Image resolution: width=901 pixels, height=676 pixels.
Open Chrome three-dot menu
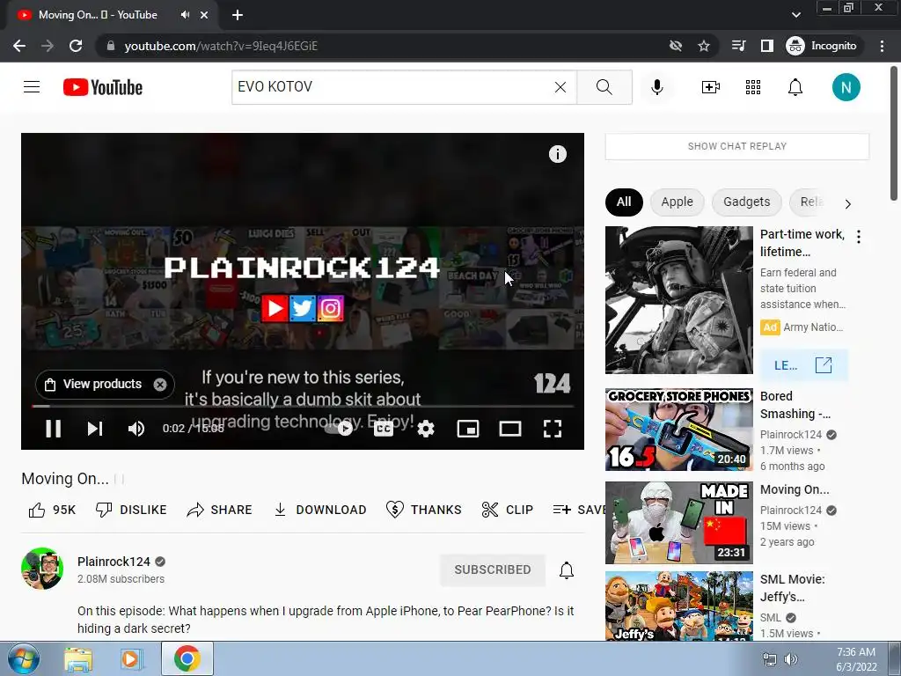click(x=882, y=46)
